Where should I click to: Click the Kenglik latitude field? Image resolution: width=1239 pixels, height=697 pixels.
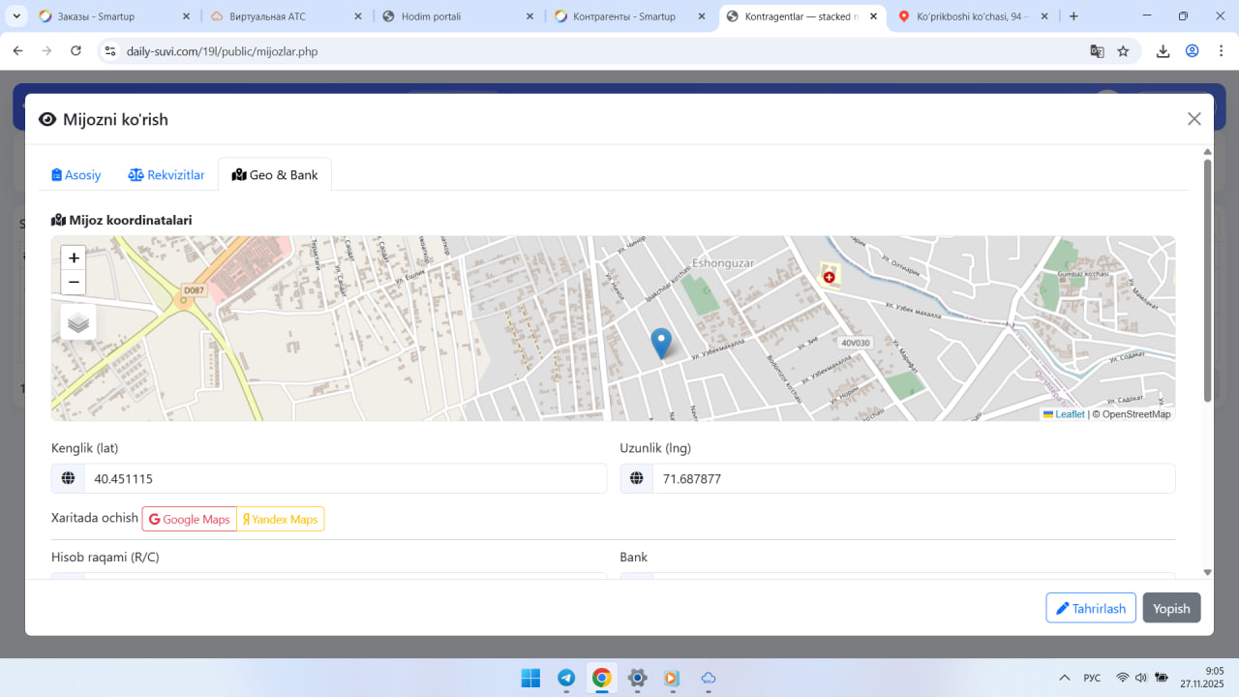tap(345, 479)
